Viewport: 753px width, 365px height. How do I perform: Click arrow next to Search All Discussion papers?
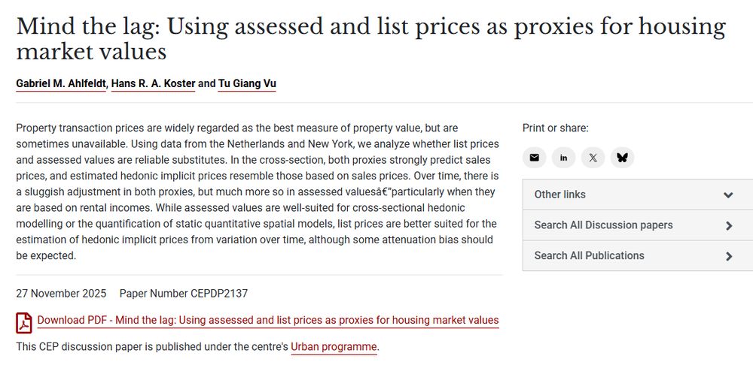[x=728, y=225]
